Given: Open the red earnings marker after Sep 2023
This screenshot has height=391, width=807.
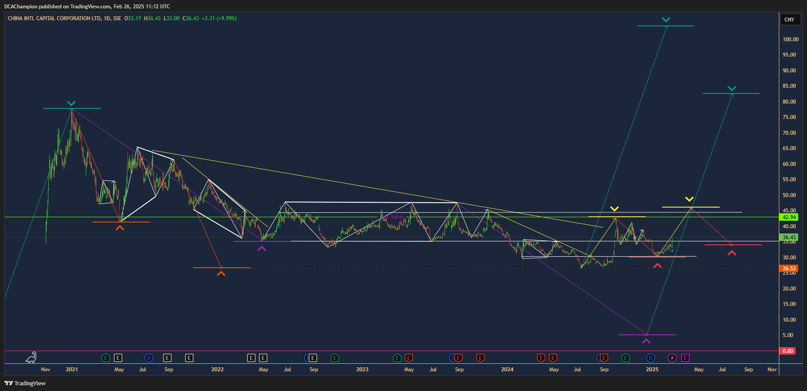Looking at the screenshot, I should pyautogui.click(x=480, y=358).
